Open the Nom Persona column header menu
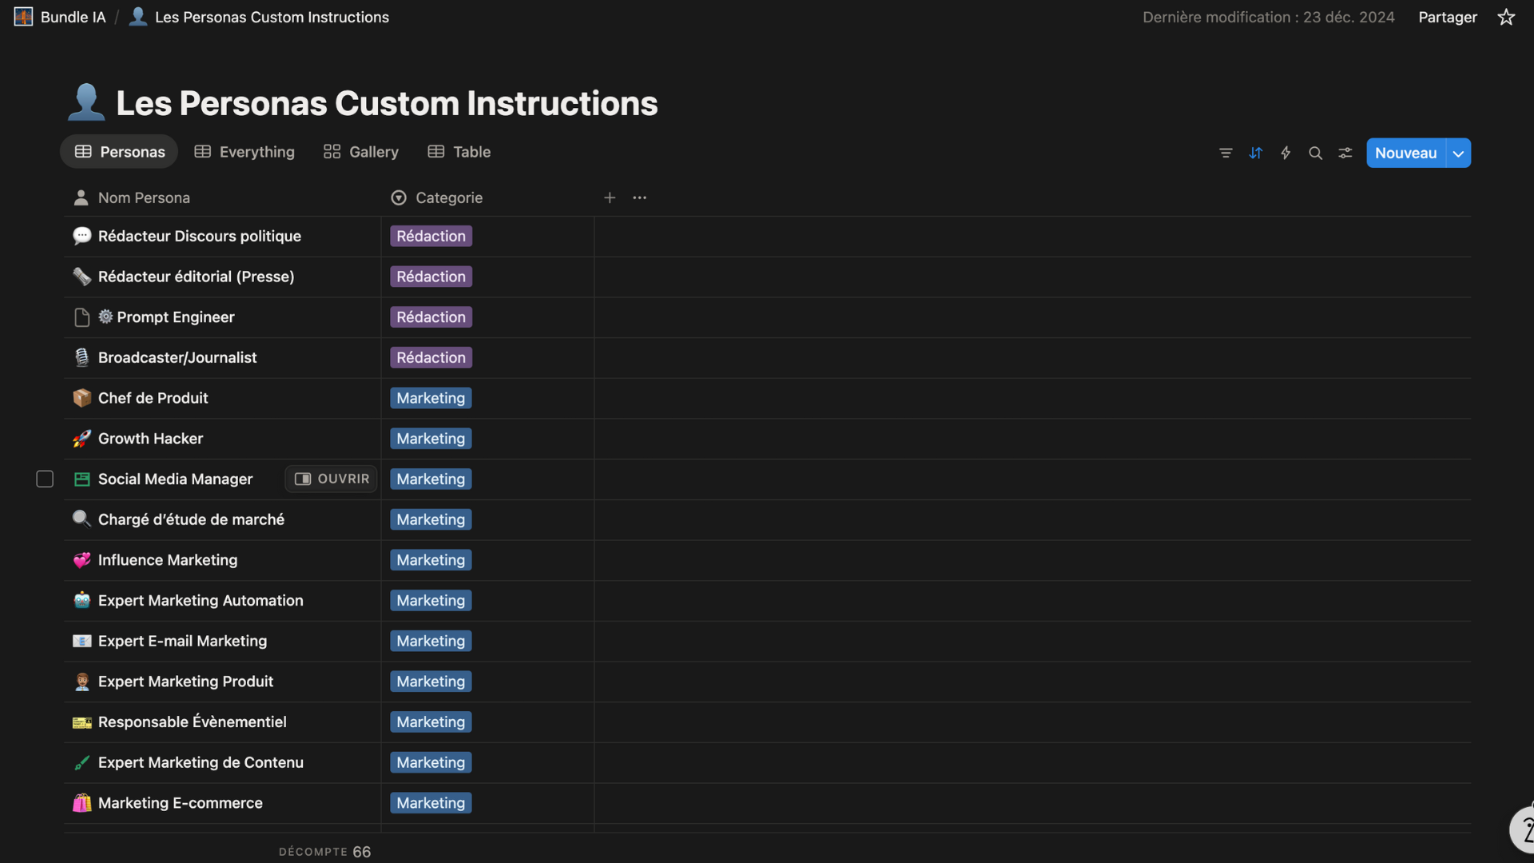This screenshot has width=1534, height=863. tap(144, 197)
